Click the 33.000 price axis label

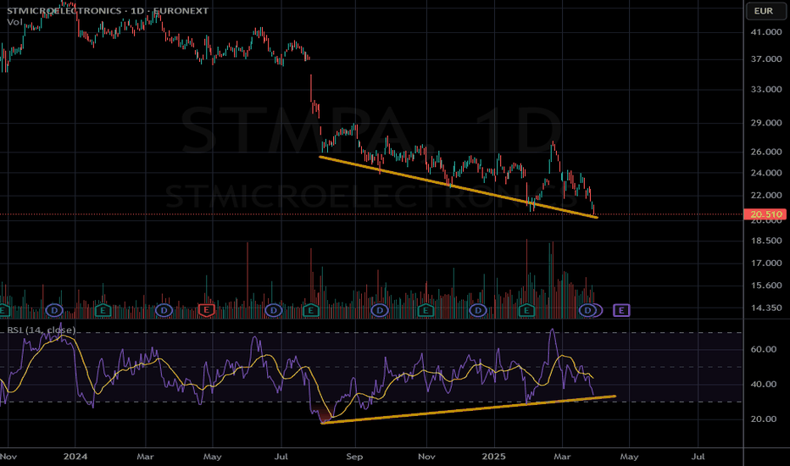[x=765, y=89]
